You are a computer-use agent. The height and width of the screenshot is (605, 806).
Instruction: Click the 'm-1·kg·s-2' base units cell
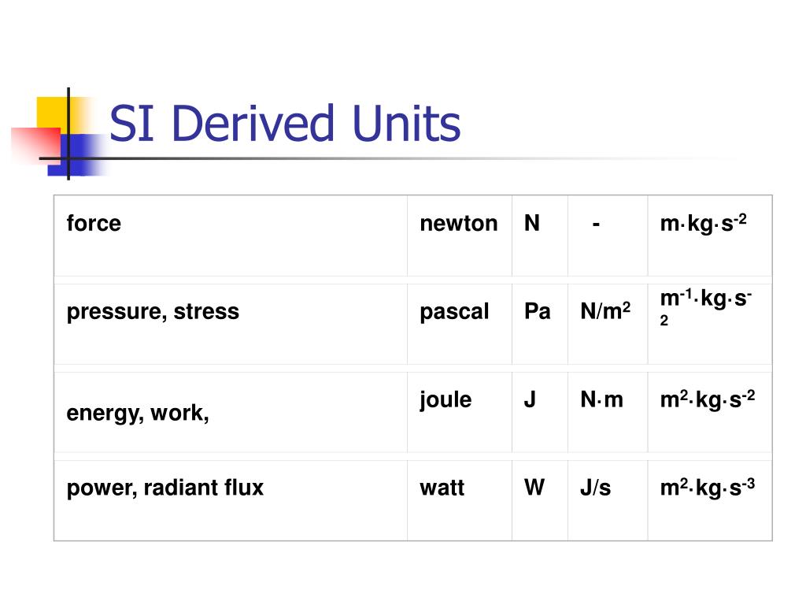(x=710, y=324)
